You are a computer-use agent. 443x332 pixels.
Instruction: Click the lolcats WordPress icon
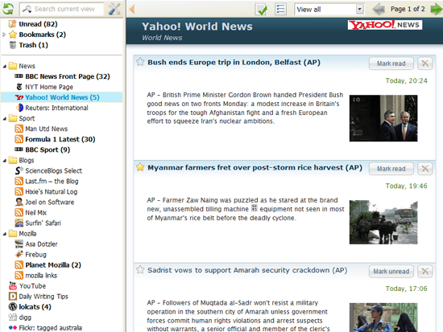pyautogui.click(x=13, y=306)
